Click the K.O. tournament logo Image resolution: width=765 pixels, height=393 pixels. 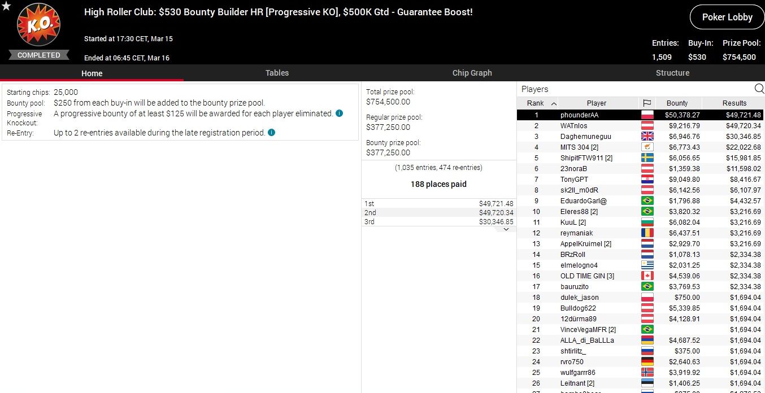pos(38,26)
